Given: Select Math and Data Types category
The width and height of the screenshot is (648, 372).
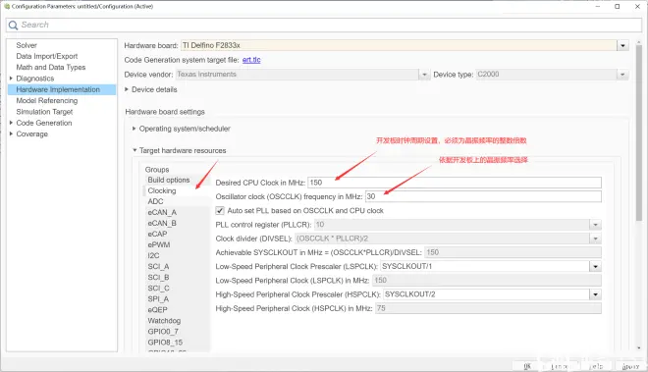Looking at the screenshot, I should (51, 68).
